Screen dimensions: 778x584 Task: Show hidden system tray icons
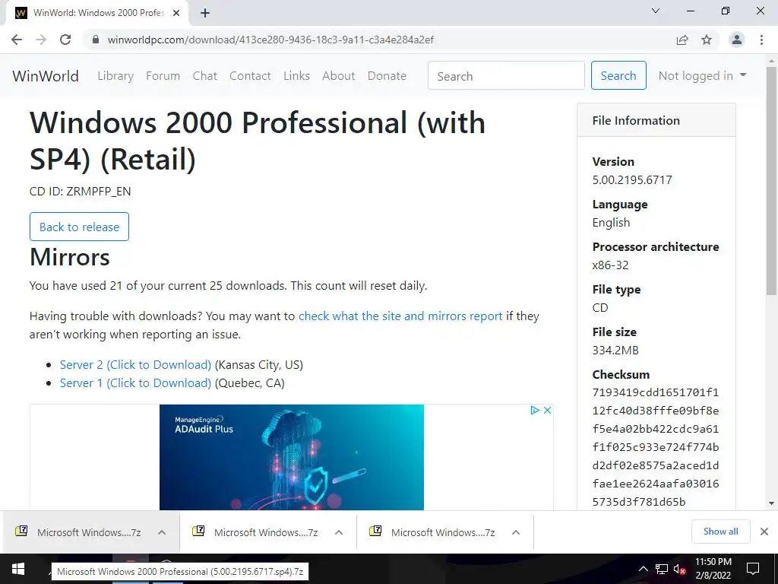point(643,569)
